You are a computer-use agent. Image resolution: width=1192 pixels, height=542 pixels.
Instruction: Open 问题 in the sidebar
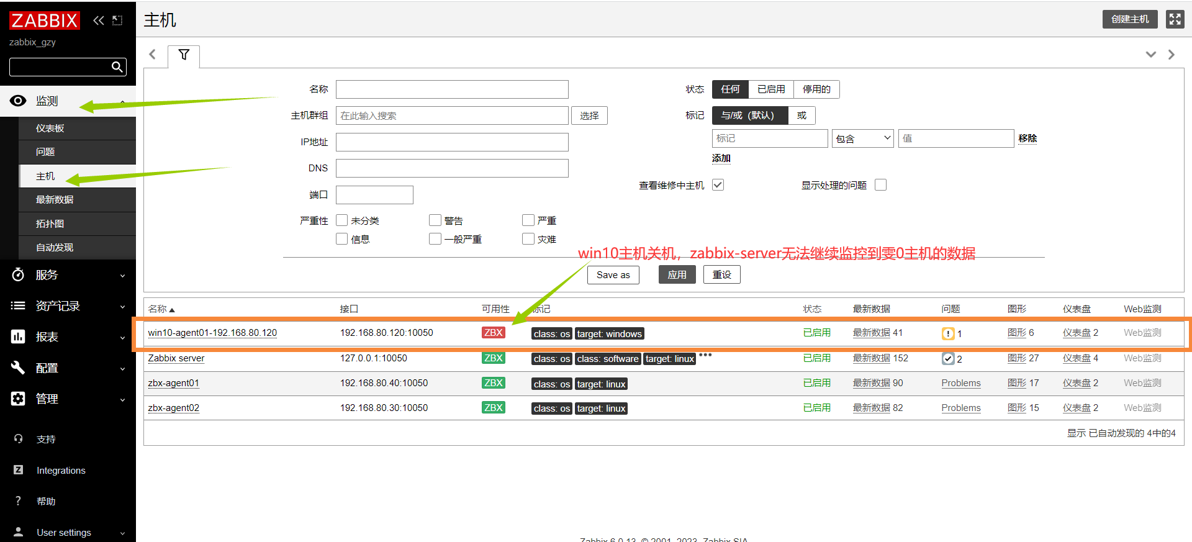point(78,152)
